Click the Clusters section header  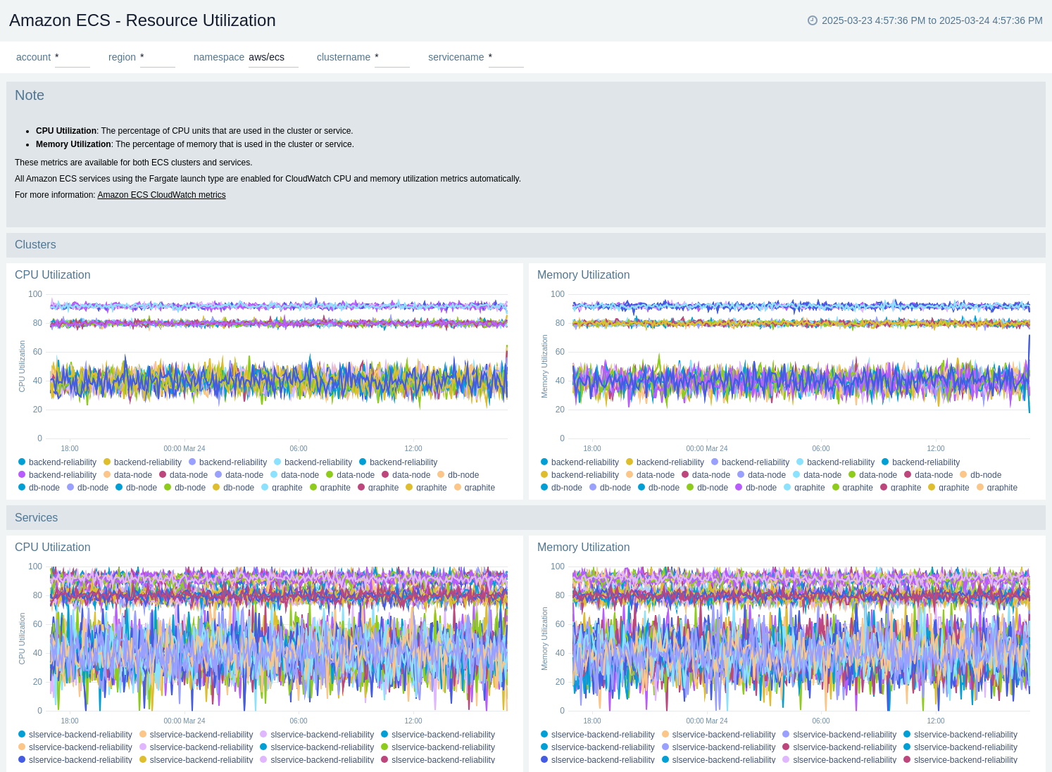[35, 245]
